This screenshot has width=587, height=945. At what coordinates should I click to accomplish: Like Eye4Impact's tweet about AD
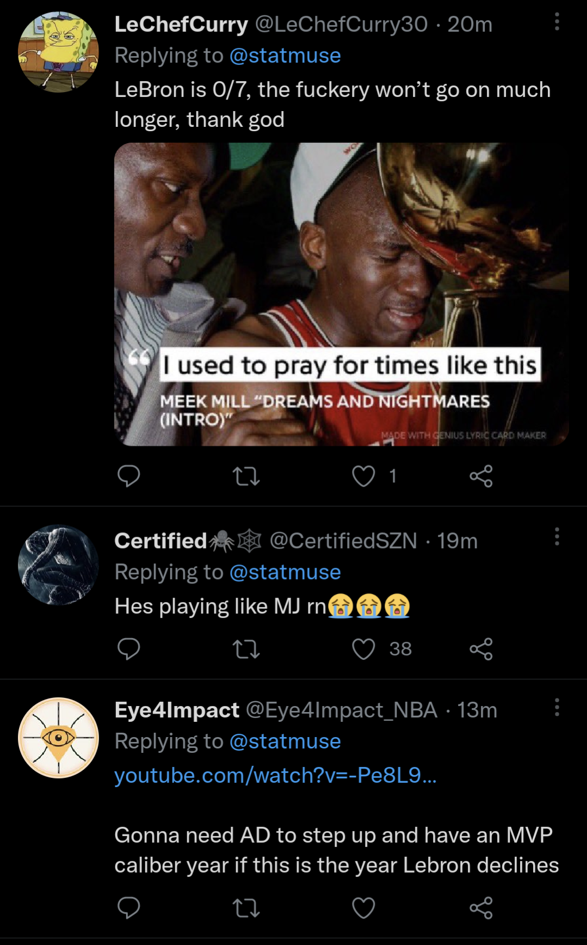[x=363, y=908]
